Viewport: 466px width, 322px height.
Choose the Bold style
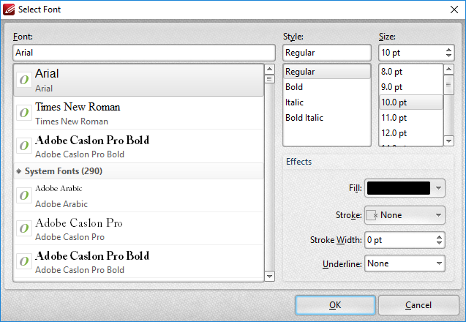[x=327, y=87]
